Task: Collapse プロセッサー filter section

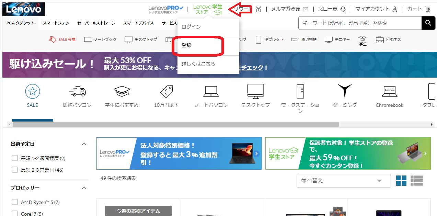Action: pyautogui.click(x=84, y=188)
